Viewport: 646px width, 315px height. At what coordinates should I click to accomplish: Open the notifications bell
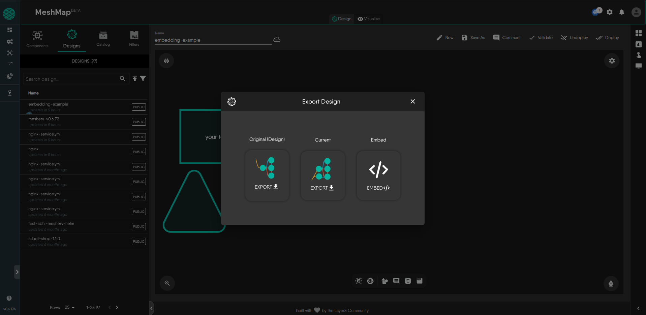point(622,12)
